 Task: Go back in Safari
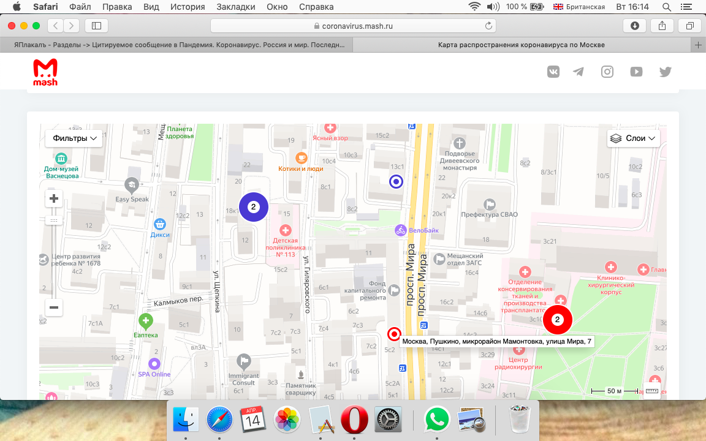tap(55, 26)
